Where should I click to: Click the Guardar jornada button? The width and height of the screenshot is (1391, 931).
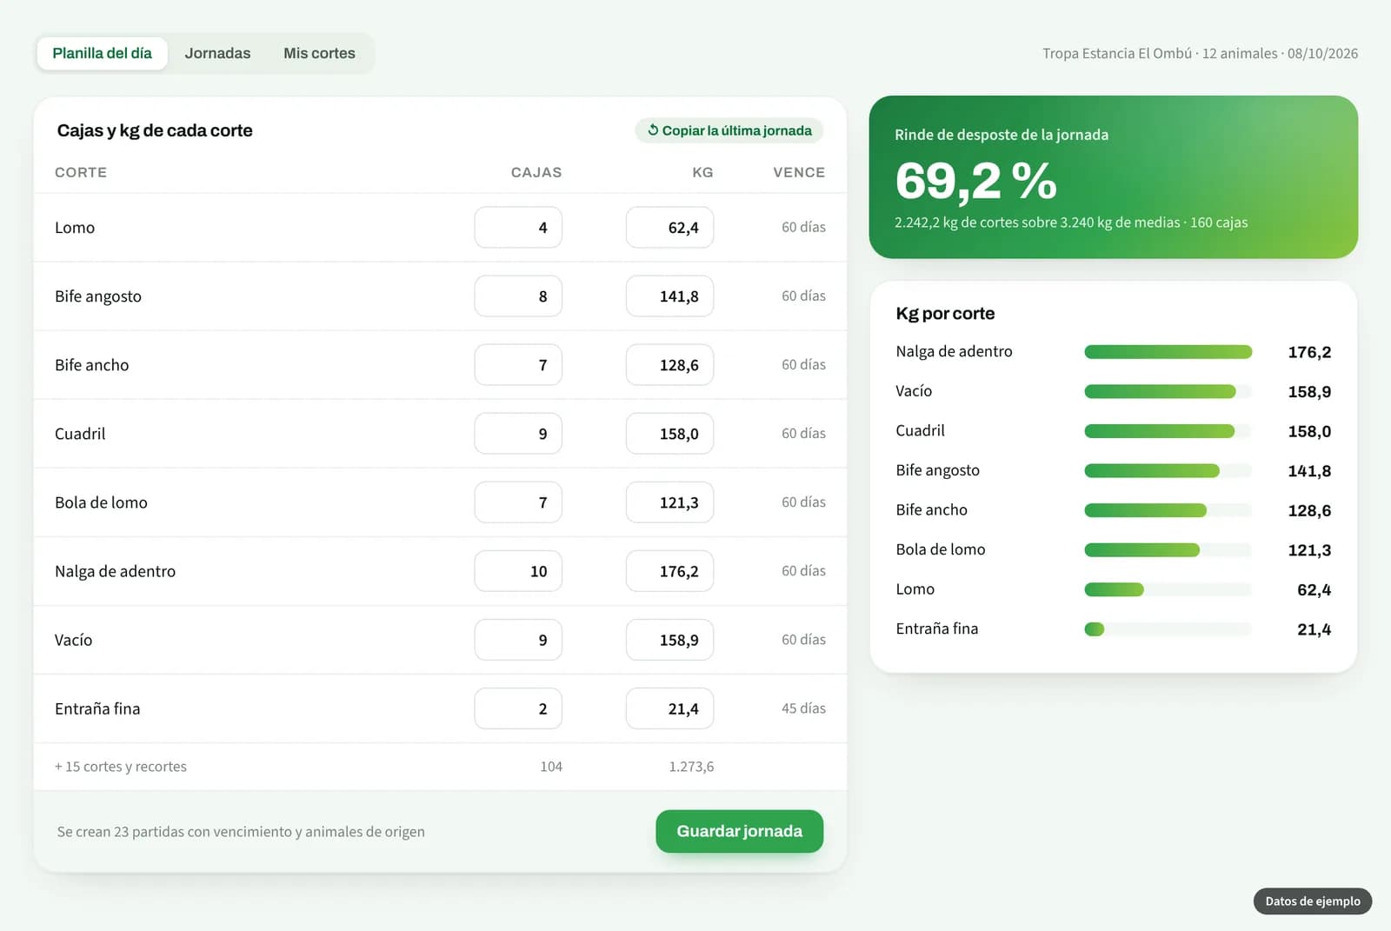pos(739,831)
